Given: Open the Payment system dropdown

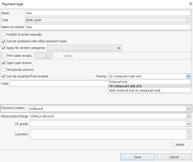Looking at the screenshot, I should coord(188,109).
